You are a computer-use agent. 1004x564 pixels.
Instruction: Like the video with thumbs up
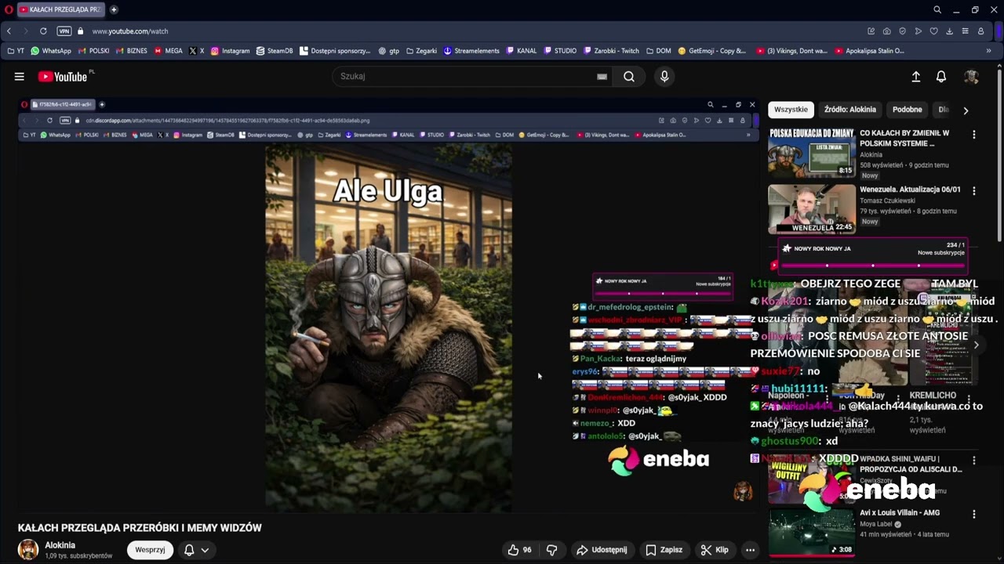point(519,550)
